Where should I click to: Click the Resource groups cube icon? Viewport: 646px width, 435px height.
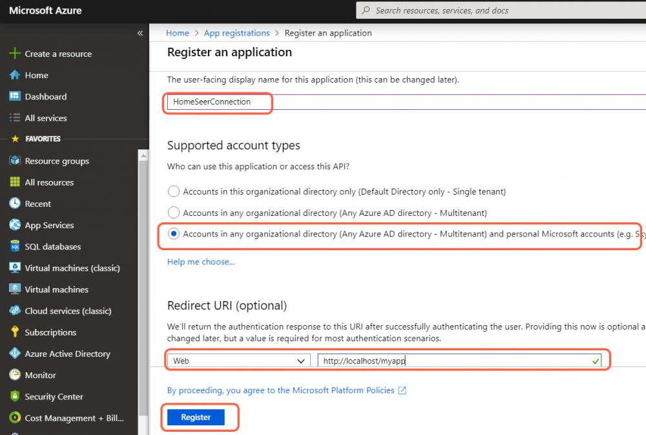14,161
